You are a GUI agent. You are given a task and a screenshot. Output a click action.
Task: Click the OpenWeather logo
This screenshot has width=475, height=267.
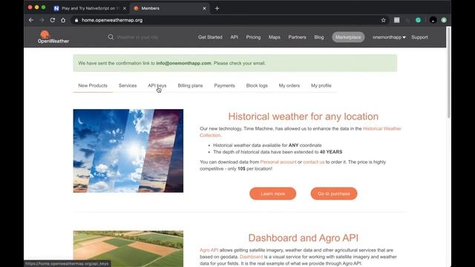[x=53, y=37]
